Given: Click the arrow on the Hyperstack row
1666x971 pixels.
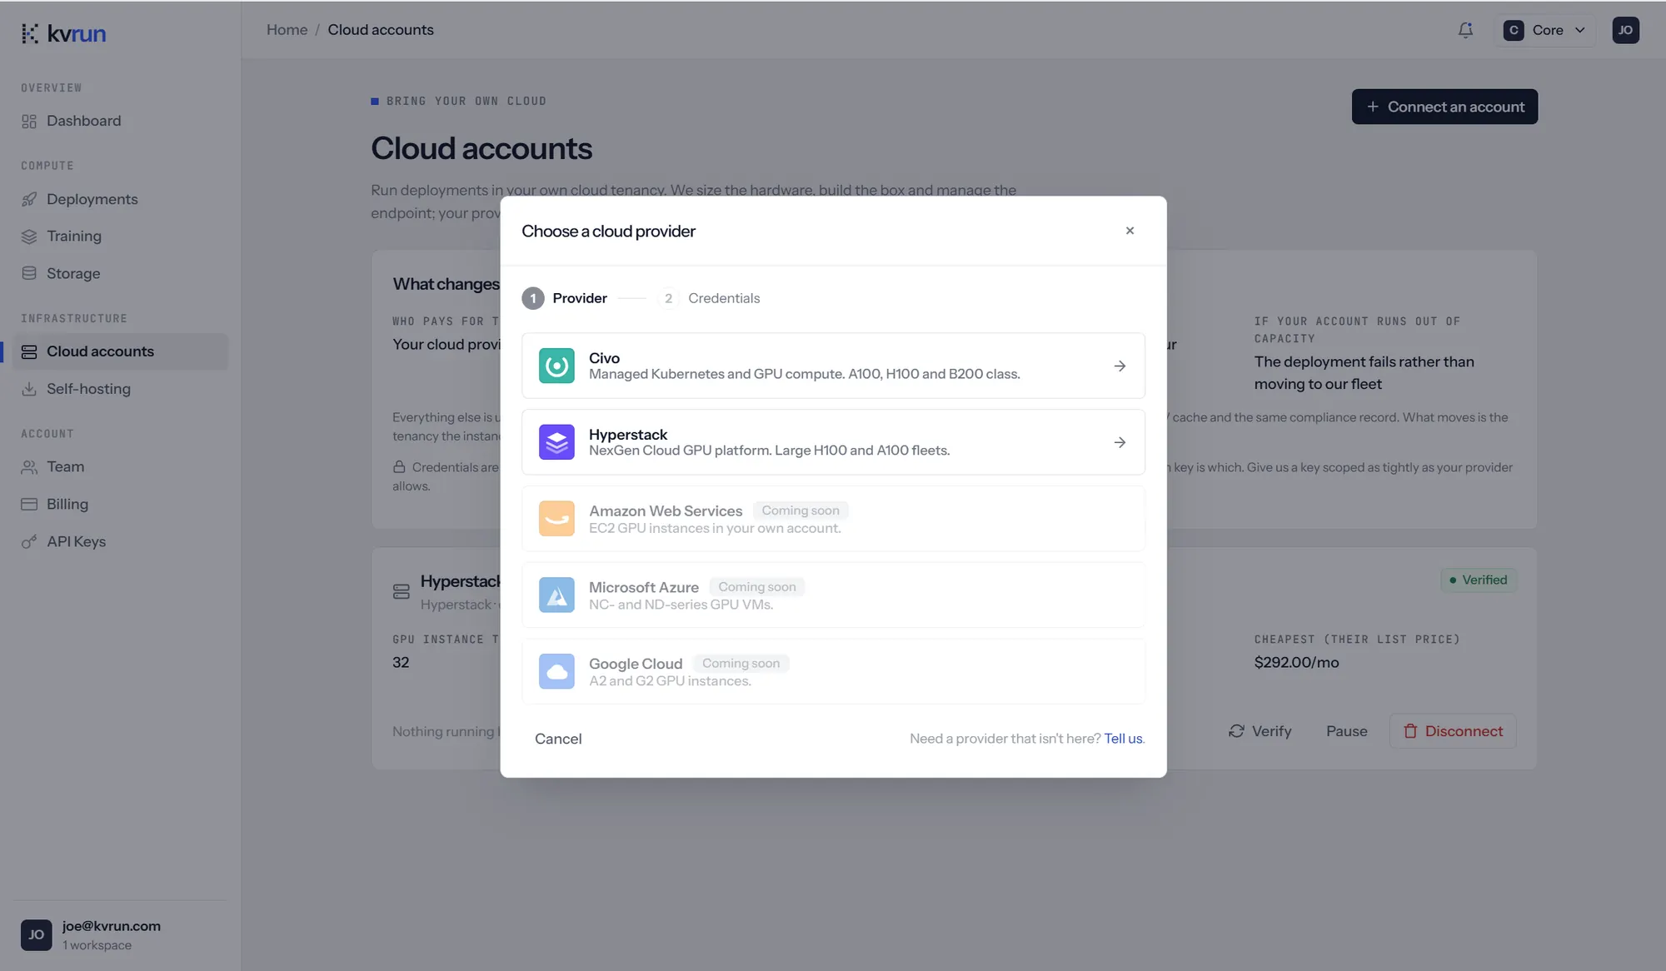Looking at the screenshot, I should click(1120, 443).
